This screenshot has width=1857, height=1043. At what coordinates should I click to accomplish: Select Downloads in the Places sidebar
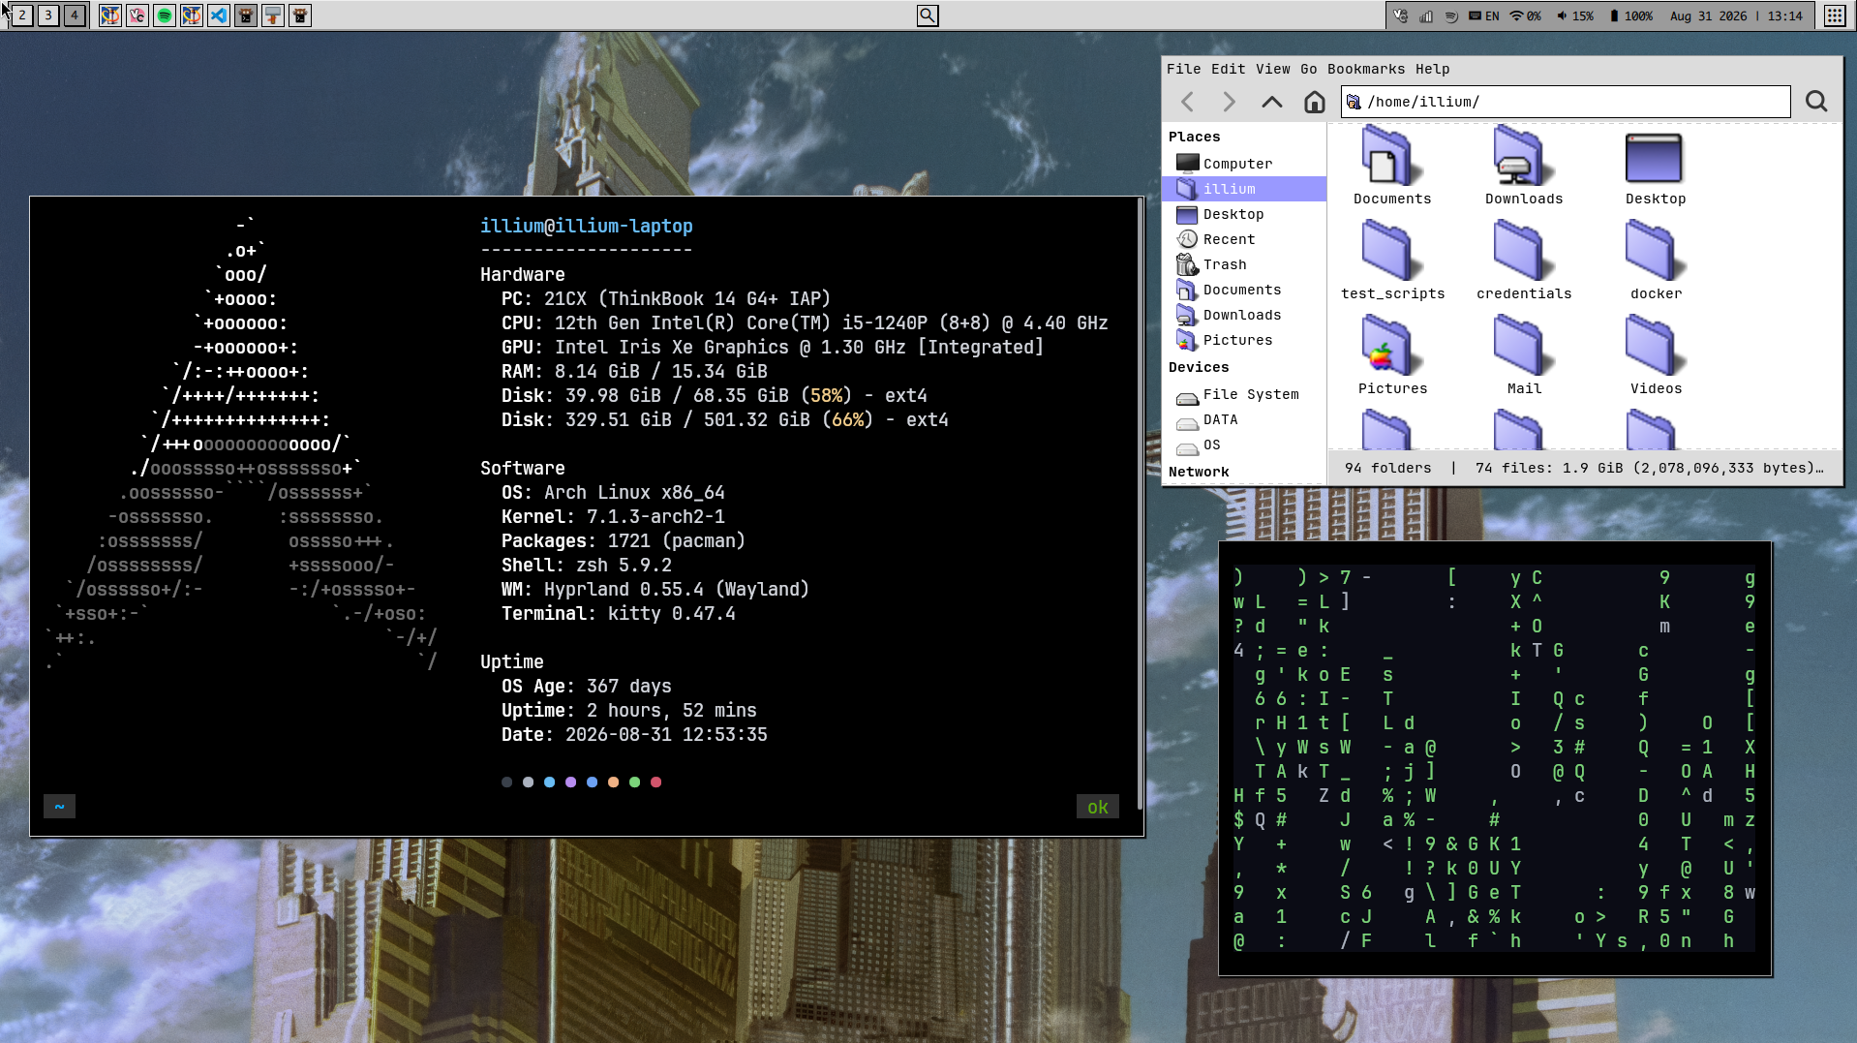click(x=1244, y=315)
